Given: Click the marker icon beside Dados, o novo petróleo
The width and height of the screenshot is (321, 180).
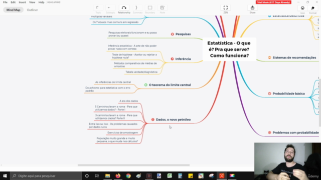Looking at the screenshot, I should pyautogui.click(x=152, y=119).
